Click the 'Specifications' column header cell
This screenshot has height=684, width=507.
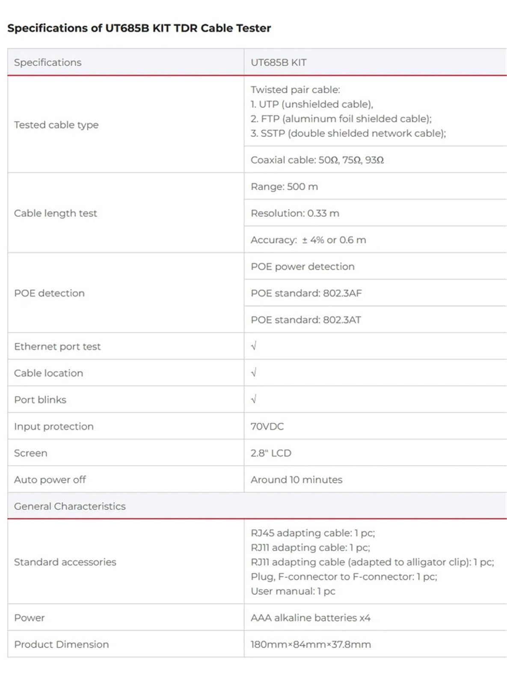(126, 62)
